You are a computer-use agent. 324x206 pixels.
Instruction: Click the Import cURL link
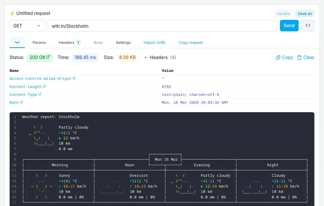click(x=155, y=42)
